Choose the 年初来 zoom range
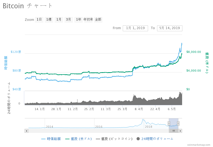The width and height of the screenshot is (213, 147). [x=88, y=20]
